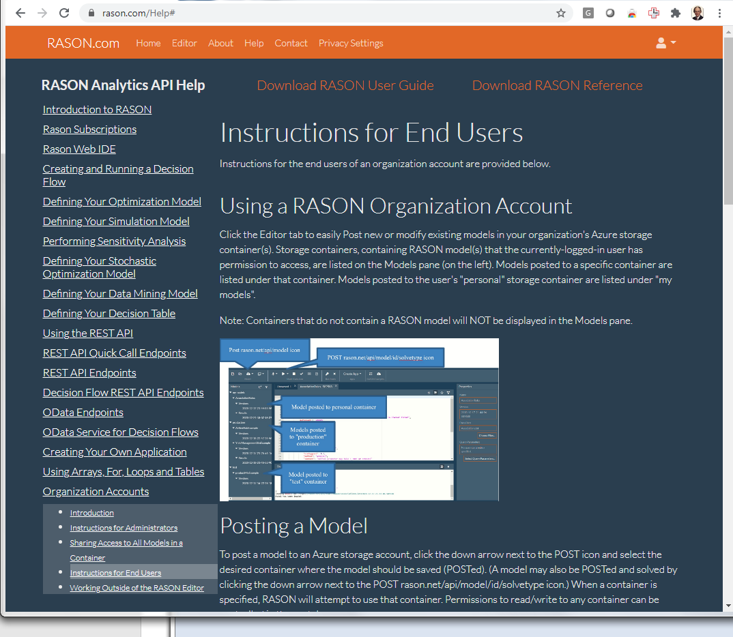Open Decision Flow REST API Endpoints
Image resolution: width=733 pixels, height=637 pixels.
[123, 393]
